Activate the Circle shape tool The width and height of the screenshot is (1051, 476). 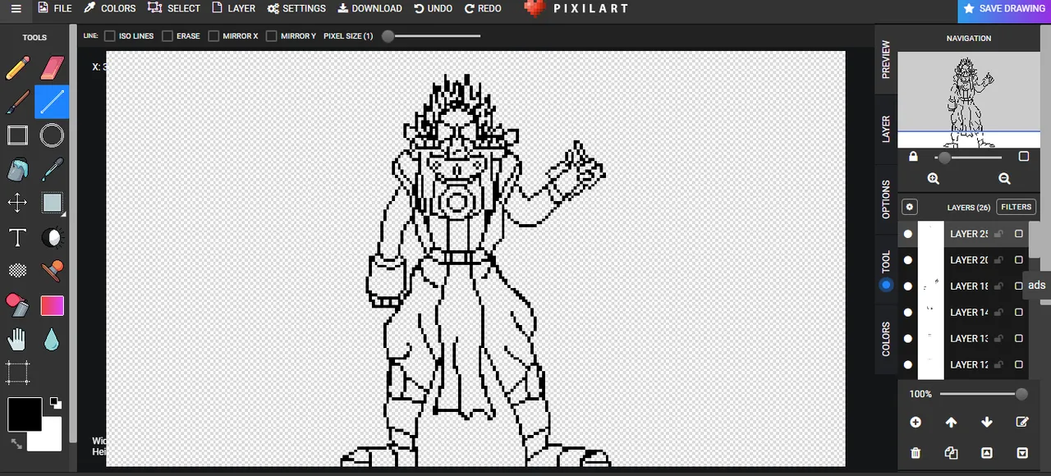point(52,135)
